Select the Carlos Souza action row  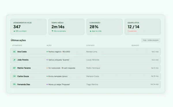point(86,76)
